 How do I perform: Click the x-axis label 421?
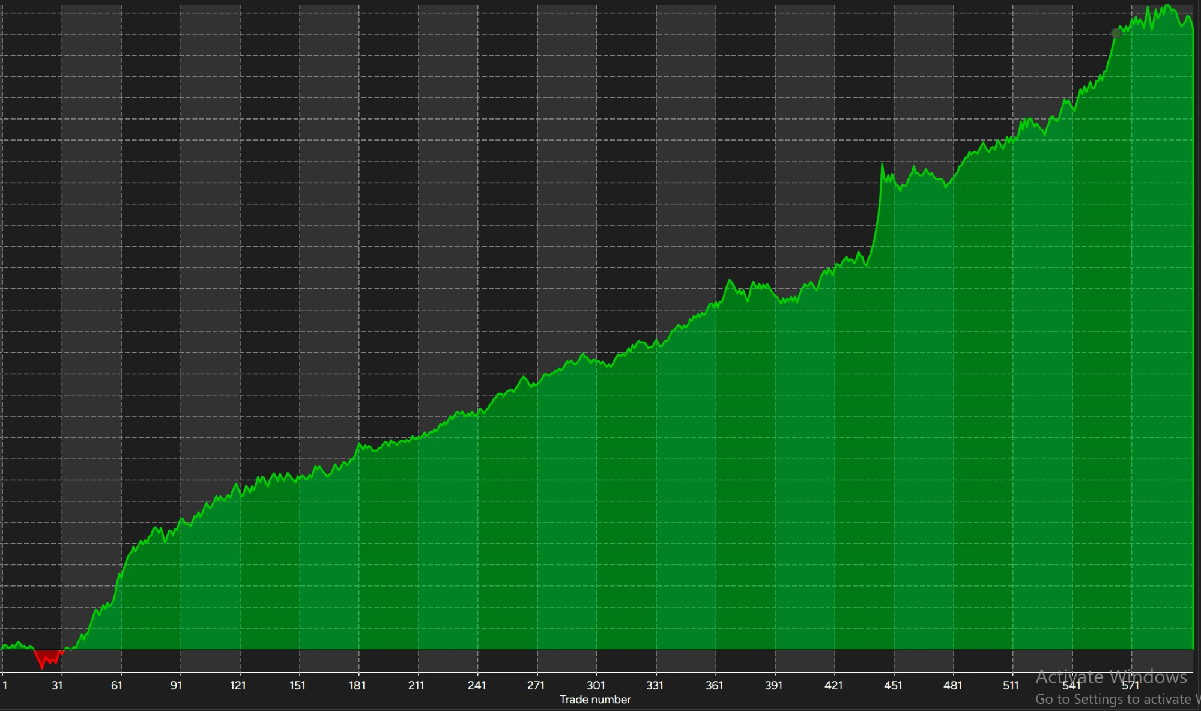[833, 685]
